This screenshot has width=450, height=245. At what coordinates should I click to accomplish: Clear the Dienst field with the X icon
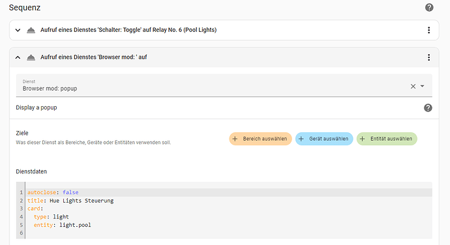[413, 87]
